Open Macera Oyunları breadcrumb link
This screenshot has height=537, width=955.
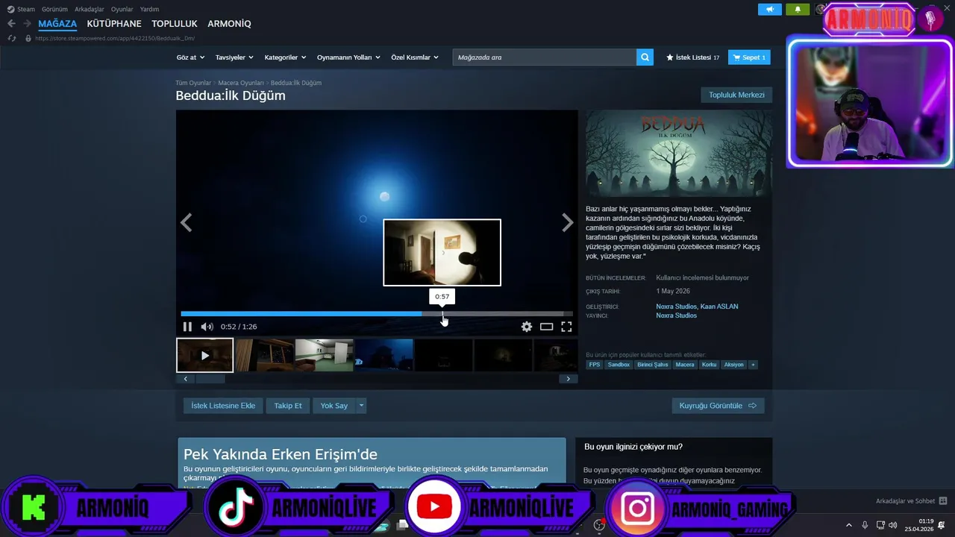click(241, 83)
